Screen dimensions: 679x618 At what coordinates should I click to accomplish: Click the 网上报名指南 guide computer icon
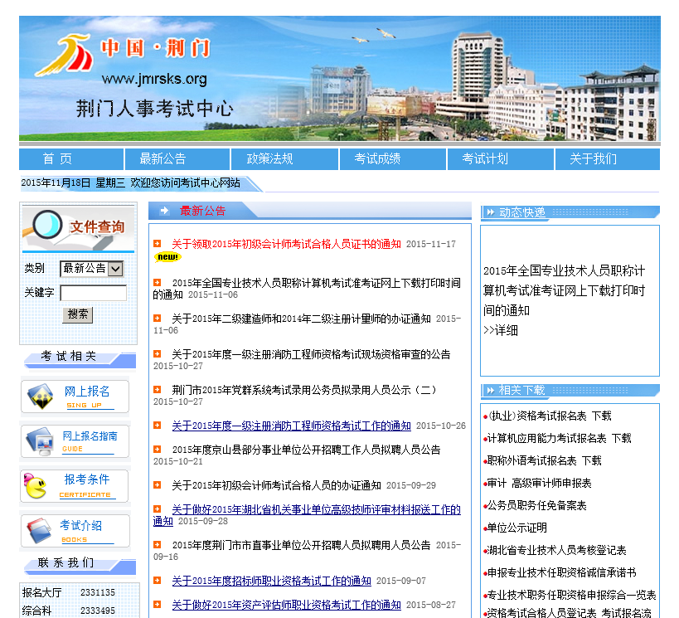coord(40,440)
